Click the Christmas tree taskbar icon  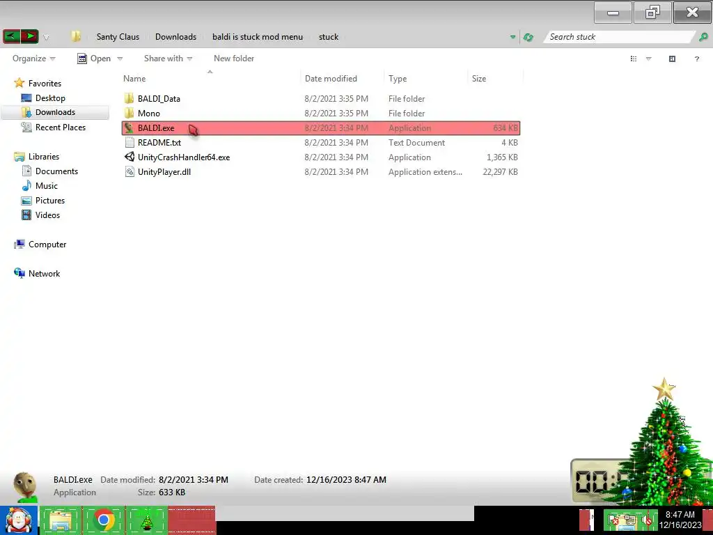[147, 520]
